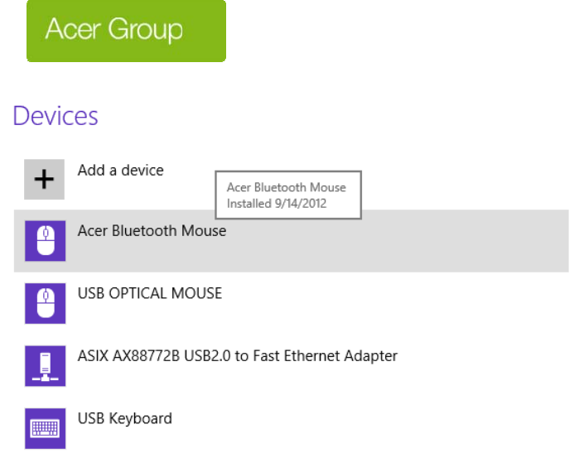Select 'ASIX AX88772B USB2.0 to Fast Ethernet Adapter' label
Image resolution: width=584 pixels, height=463 pixels.
tap(238, 356)
